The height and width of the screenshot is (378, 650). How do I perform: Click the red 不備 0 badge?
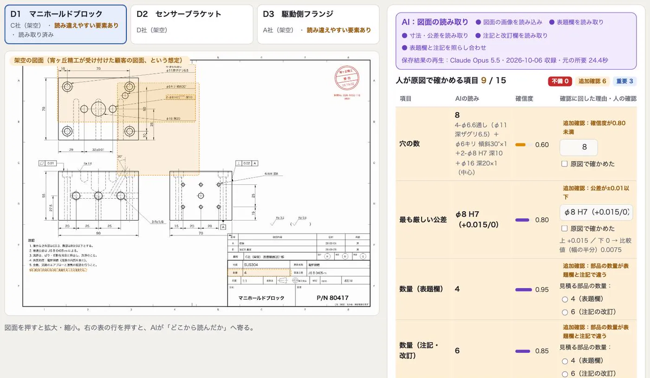[559, 81]
